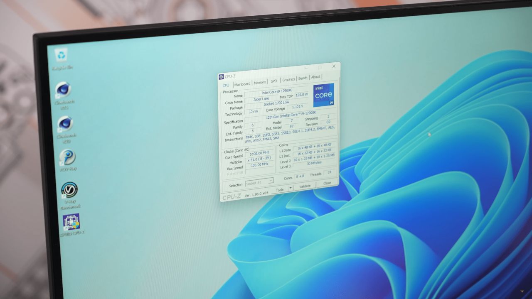The height and width of the screenshot is (299, 532).
Task: Click the Intel Core i9 logo badge
Action: click(323, 95)
